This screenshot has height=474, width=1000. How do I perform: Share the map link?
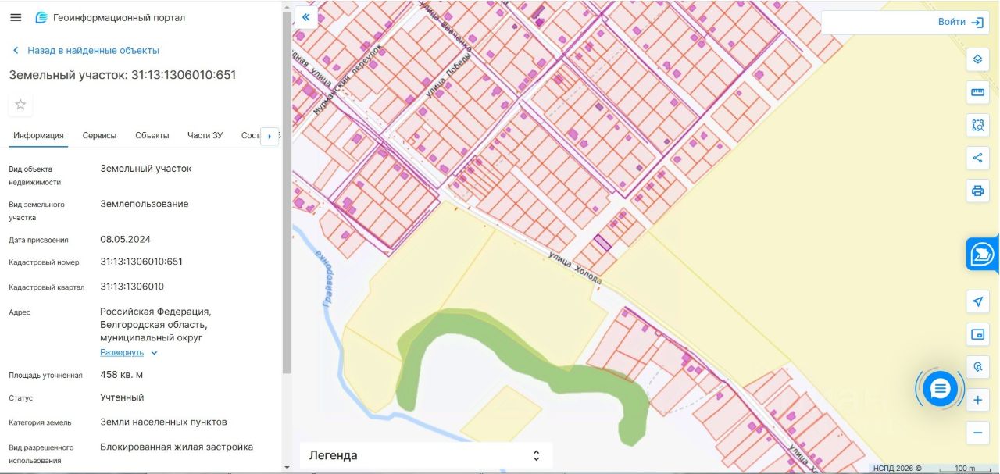pos(977,158)
